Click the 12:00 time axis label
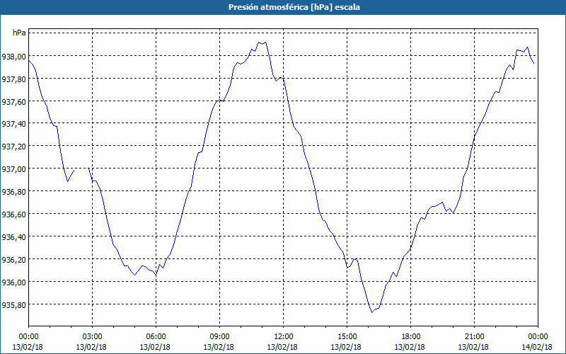 [x=283, y=337]
